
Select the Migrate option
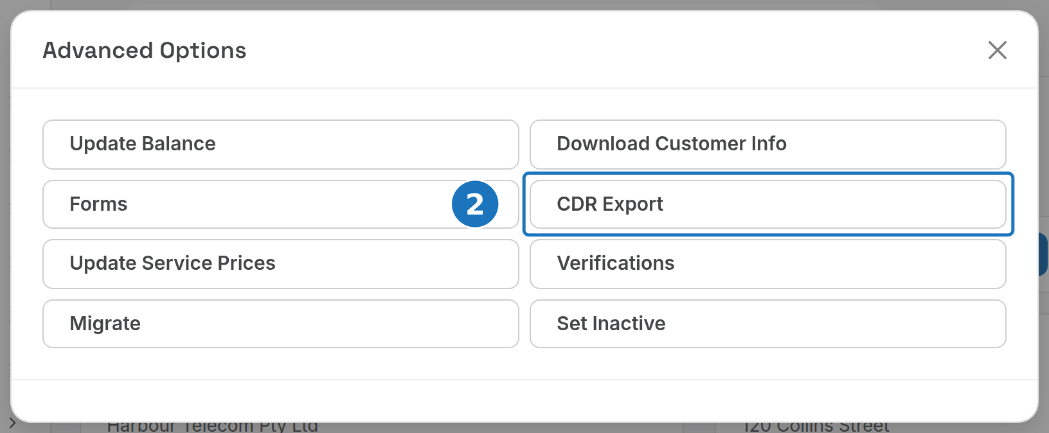click(281, 324)
